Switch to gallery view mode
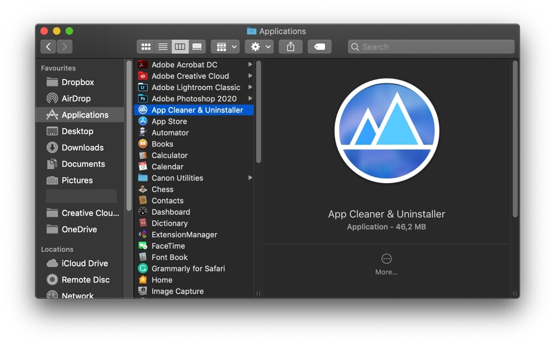This screenshot has width=555, height=345. 196,46
